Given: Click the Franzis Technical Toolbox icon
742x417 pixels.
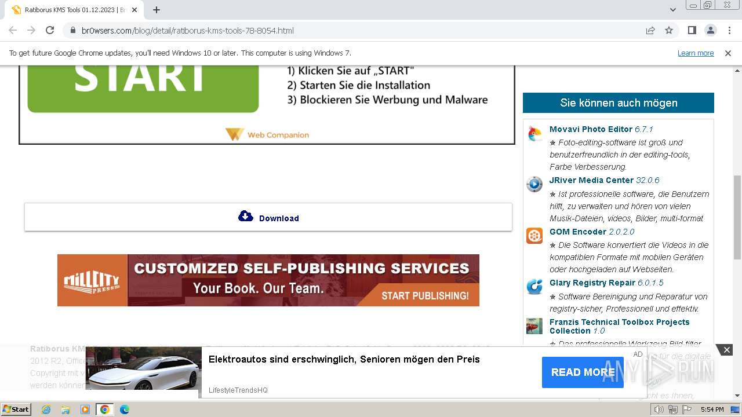Looking at the screenshot, I should pyautogui.click(x=534, y=326).
